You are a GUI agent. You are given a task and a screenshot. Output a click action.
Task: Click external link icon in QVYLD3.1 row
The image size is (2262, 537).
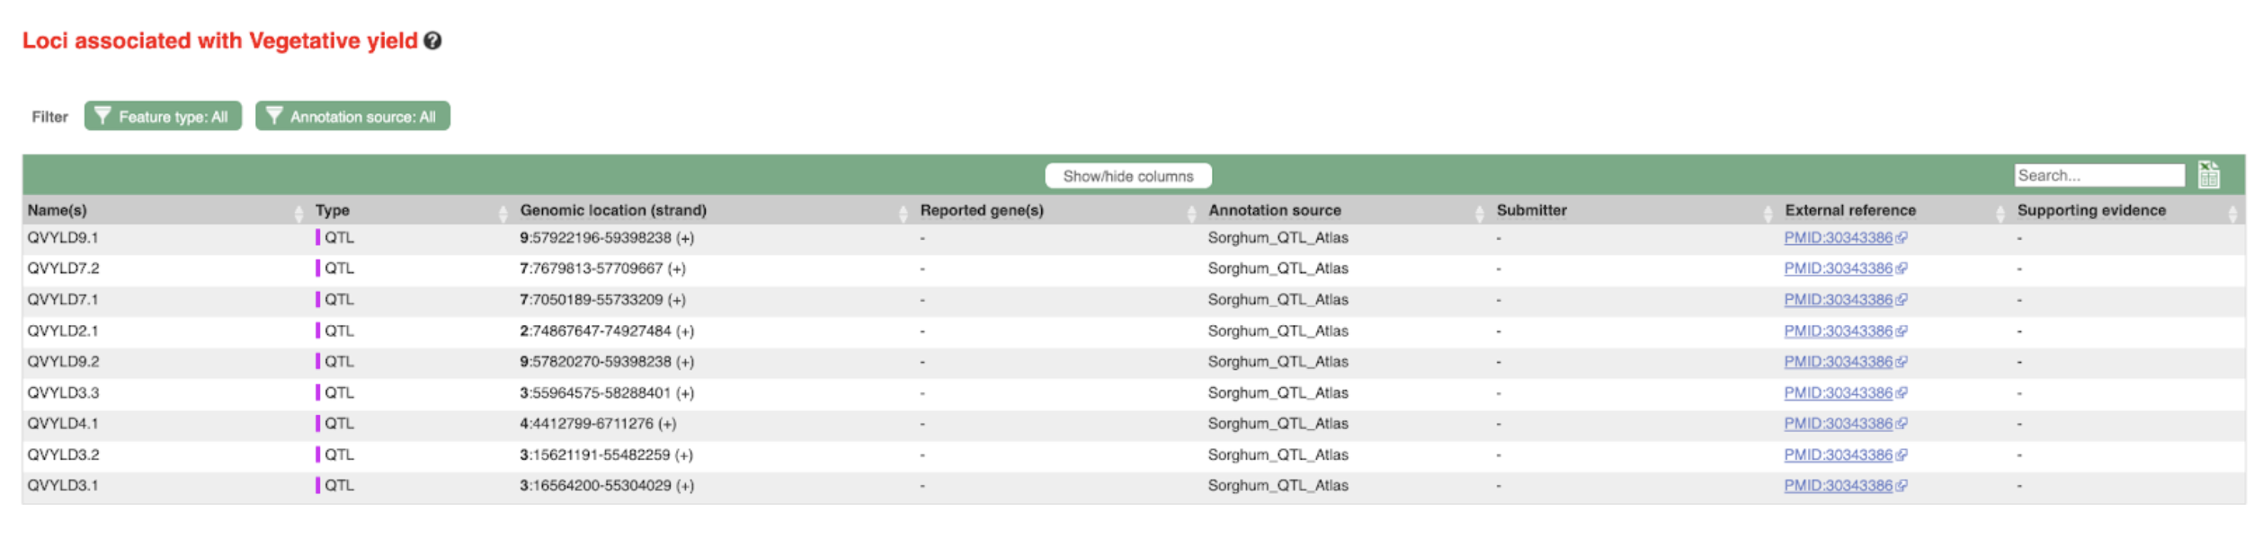[x=1901, y=486]
